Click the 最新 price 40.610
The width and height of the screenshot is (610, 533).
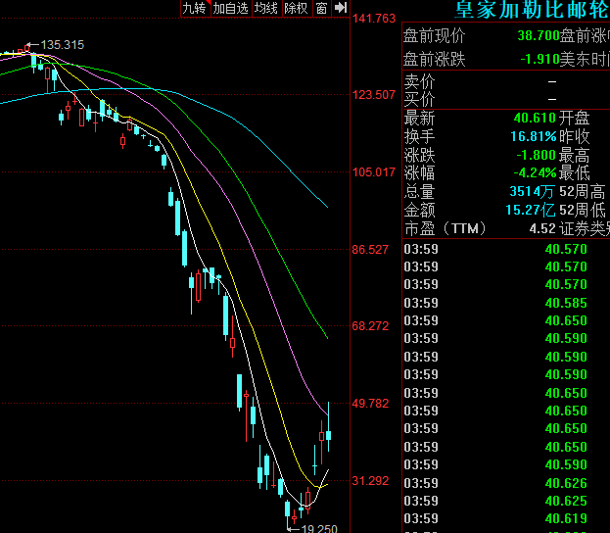pos(535,118)
